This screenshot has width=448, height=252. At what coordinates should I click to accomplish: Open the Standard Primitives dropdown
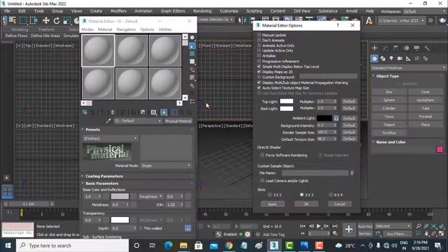(x=408, y=68)
